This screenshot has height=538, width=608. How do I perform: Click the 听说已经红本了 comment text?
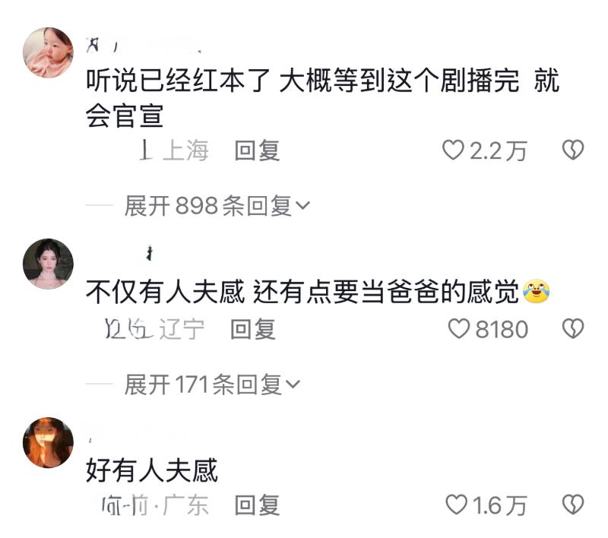coord(322,98)
